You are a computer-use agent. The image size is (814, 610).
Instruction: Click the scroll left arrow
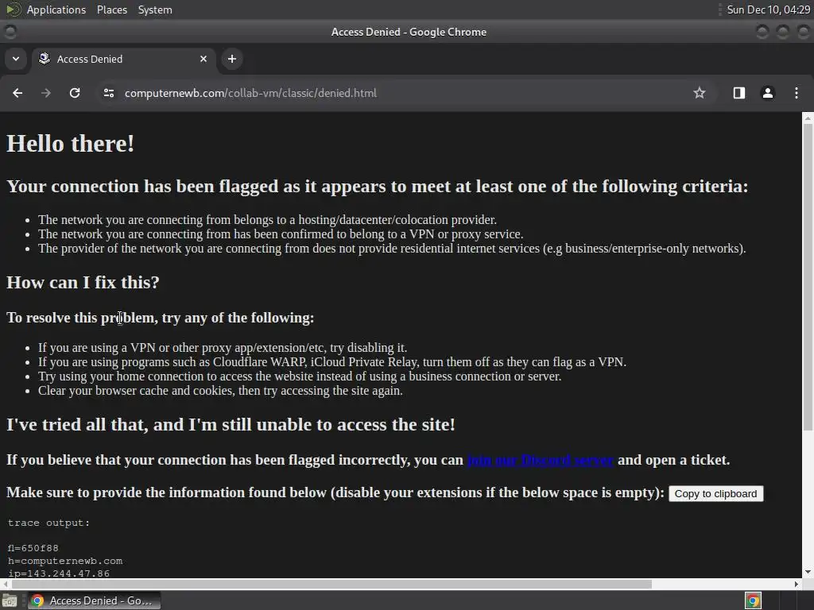coord(6,584)
